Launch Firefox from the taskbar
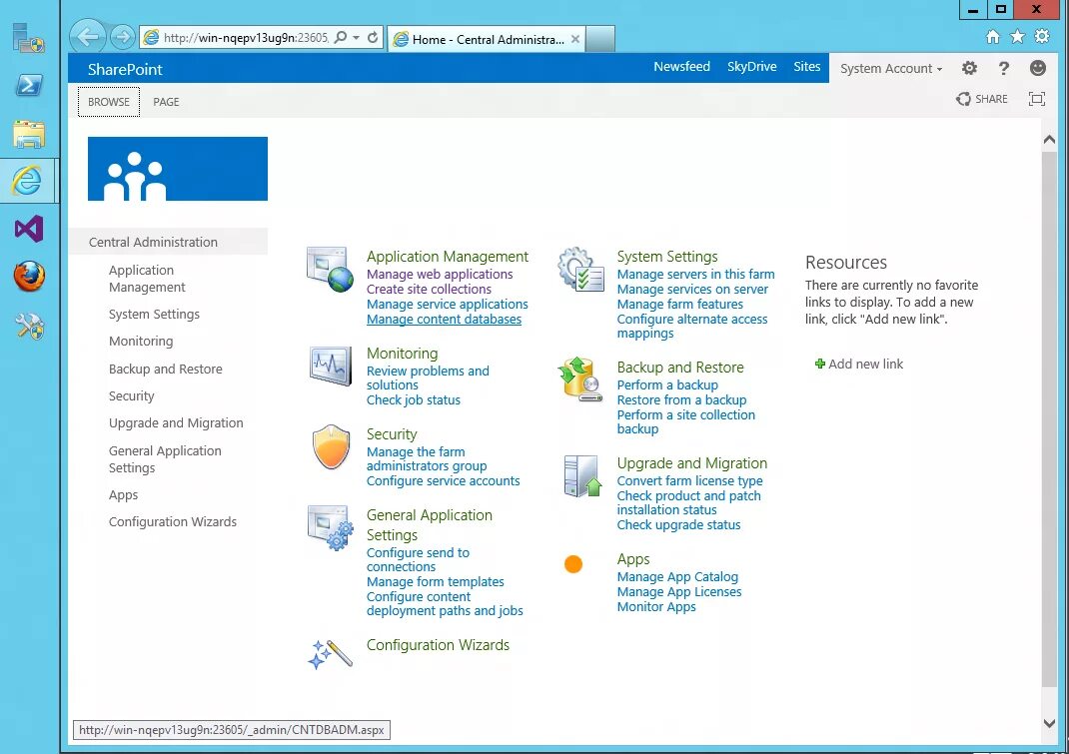The height and width of the screenshot is (754, 1069). pyautogui.click(x=29, y=277)
